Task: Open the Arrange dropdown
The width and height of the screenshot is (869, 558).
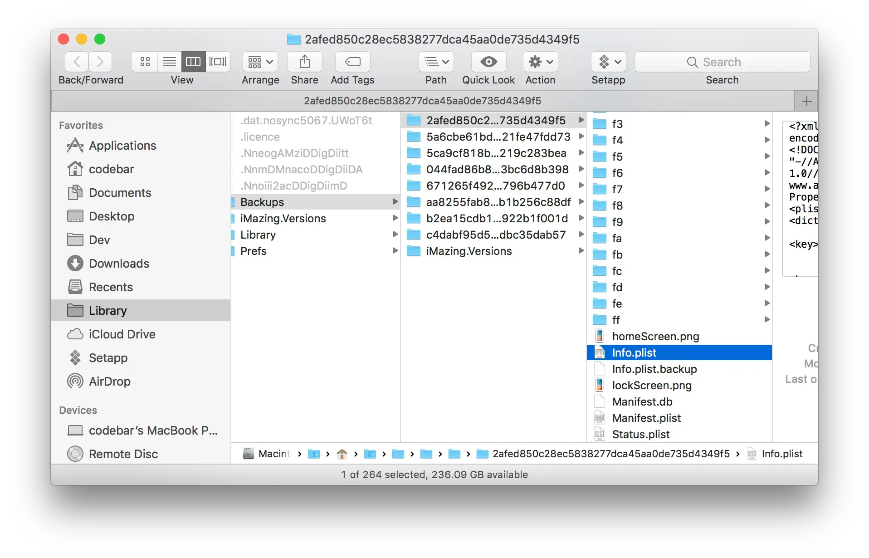Action: (x=259, y=62)
